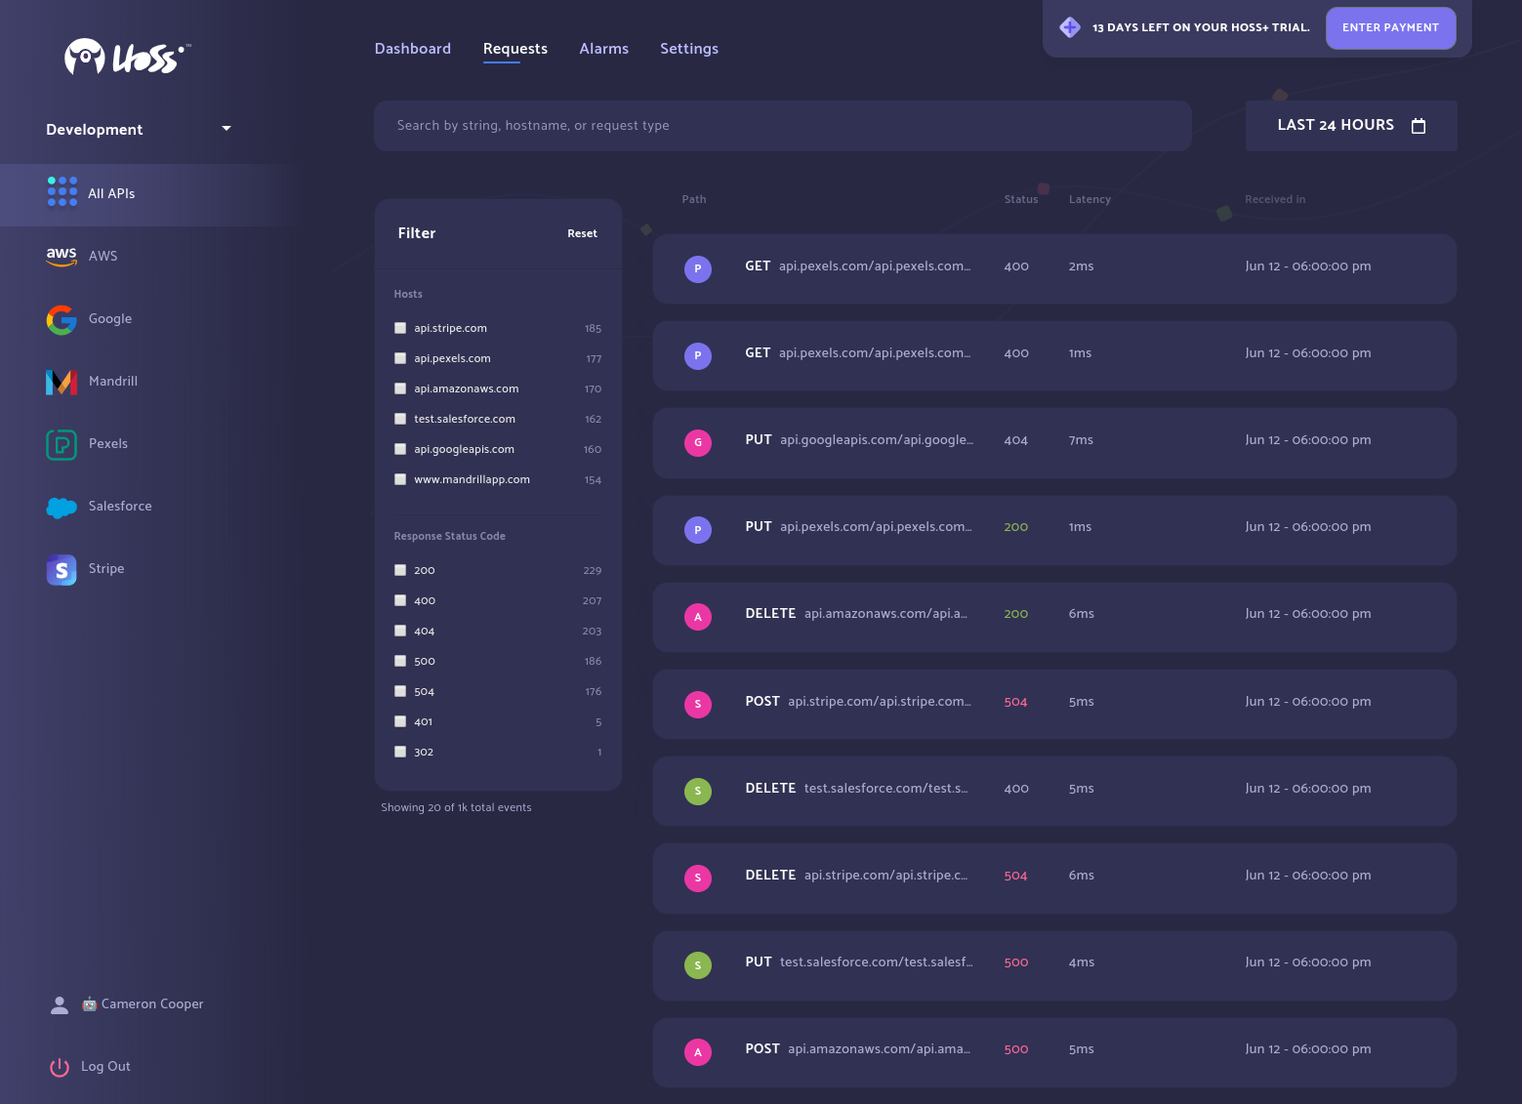This screenshot has width=1522, height=1104.
Task: Check the test.salesforce.com host filter
Action: [400, 419]
